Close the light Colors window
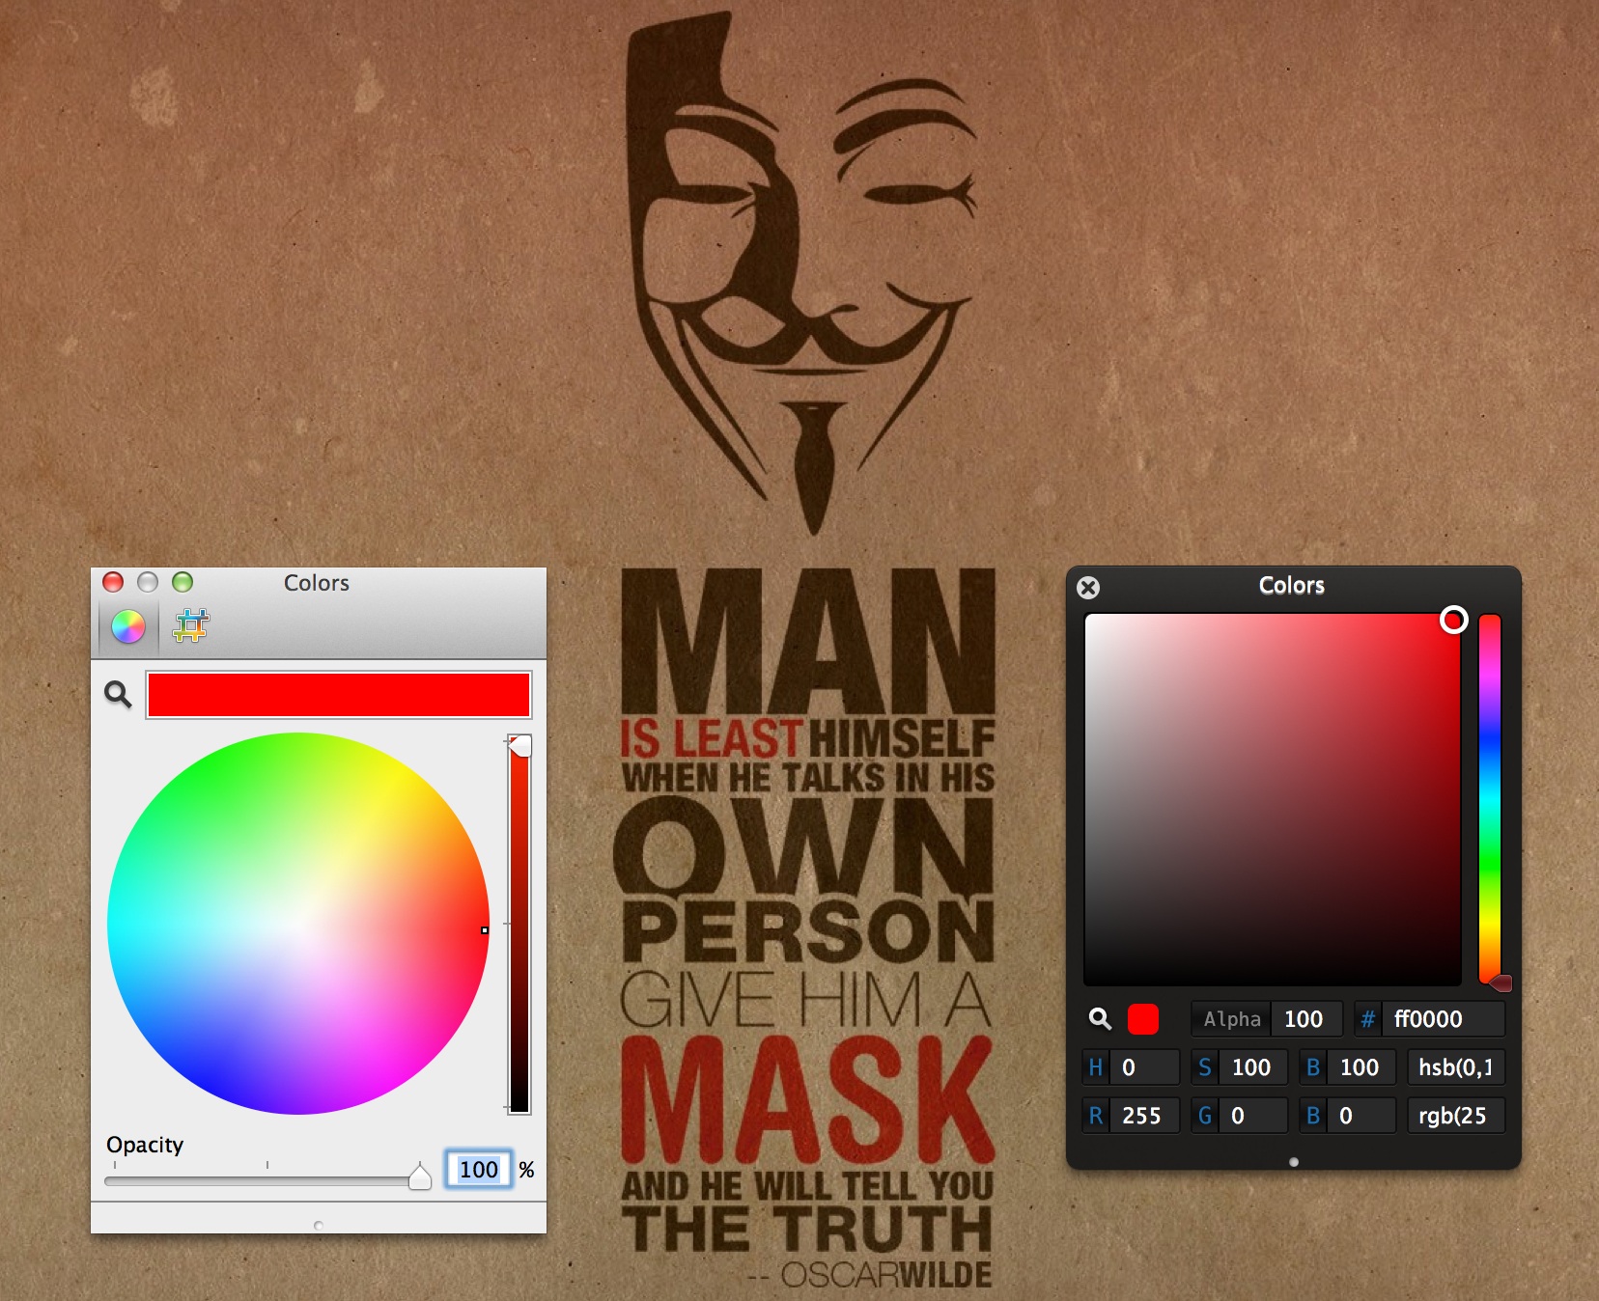The height and width of the screenshot is (1301, 1599). click(113, 582)
